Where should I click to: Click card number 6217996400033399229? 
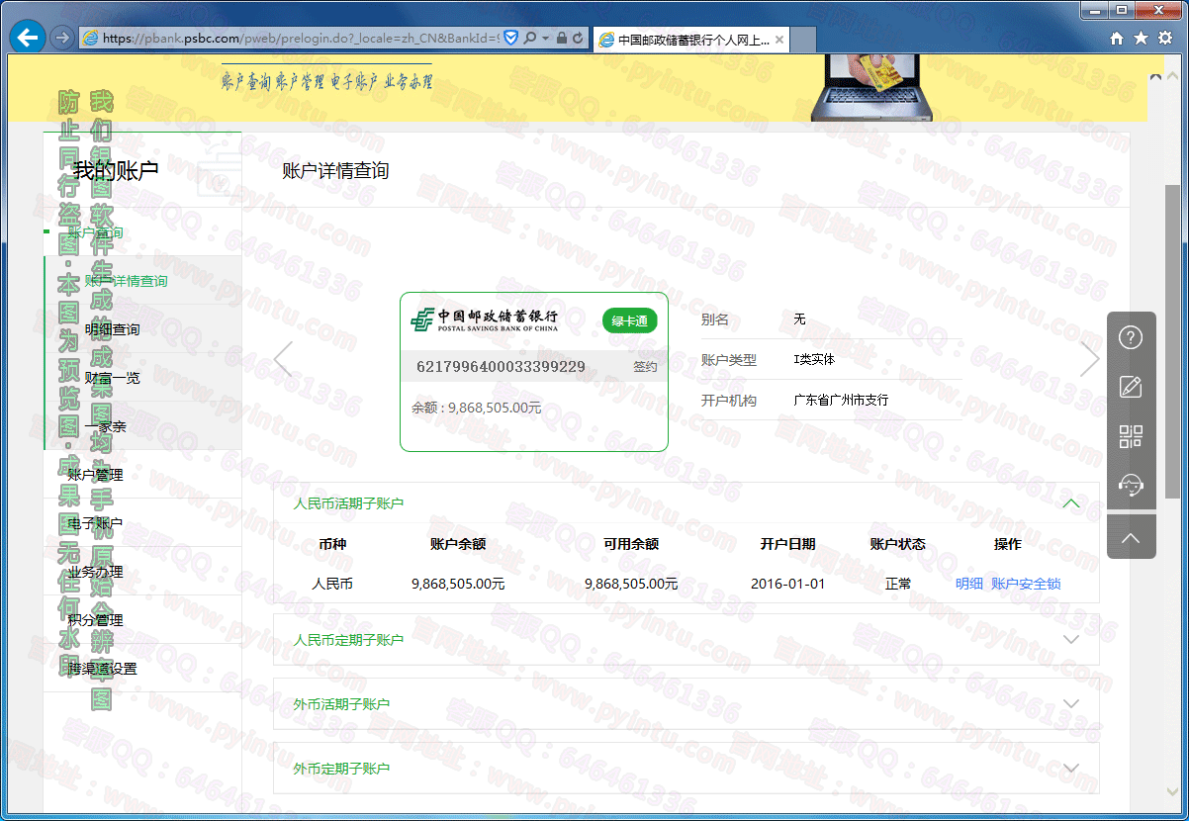(x=501, y=367)
